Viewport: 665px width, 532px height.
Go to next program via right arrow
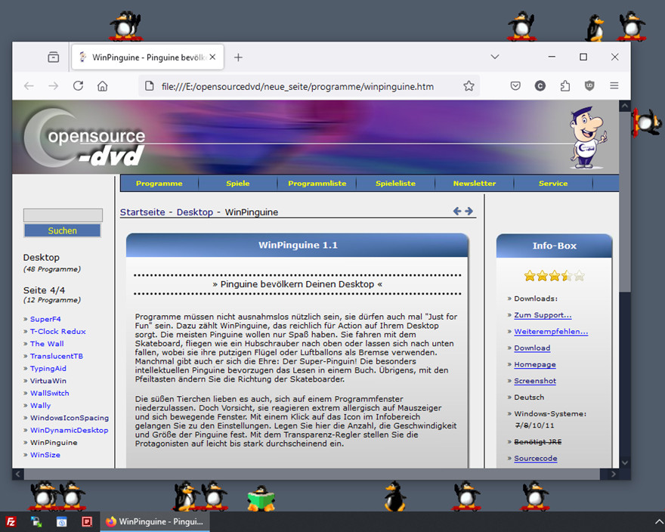[x=469, y=212]
